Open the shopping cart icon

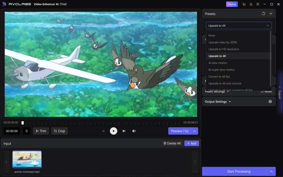[x=244, y=4]
